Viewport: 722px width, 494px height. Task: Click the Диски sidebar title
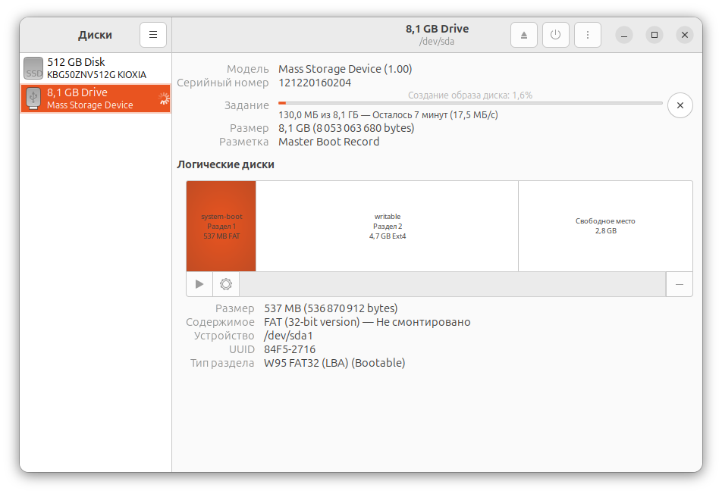click(95, 35)
